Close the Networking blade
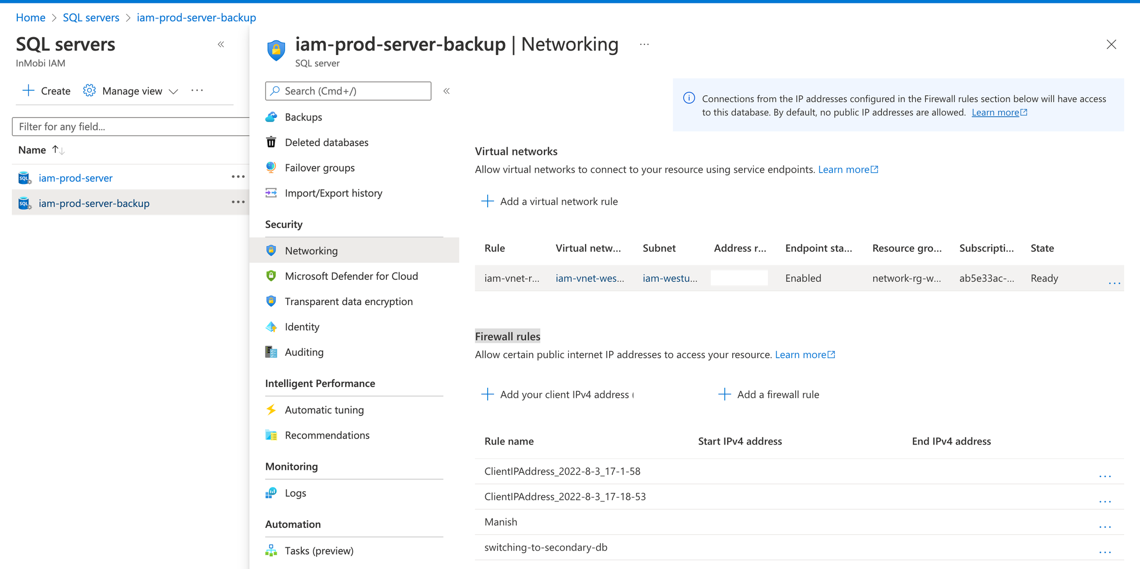Image resolution: width=1140 pixels, height=569 pixels. click(x=1111, y=45)
